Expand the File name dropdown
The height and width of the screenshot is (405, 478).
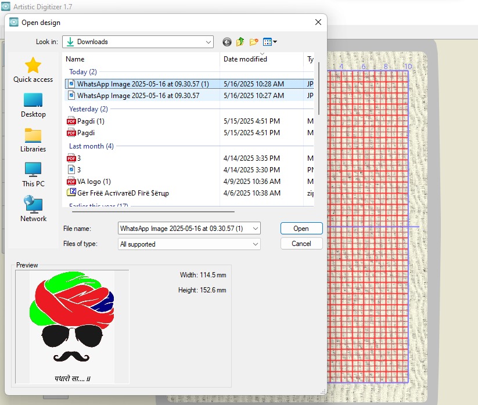tap(255, 229)
